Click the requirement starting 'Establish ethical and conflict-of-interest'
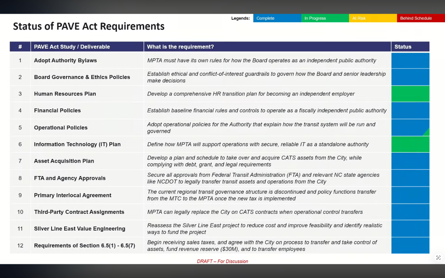The image size is (445, 278). tap(266, 77)
